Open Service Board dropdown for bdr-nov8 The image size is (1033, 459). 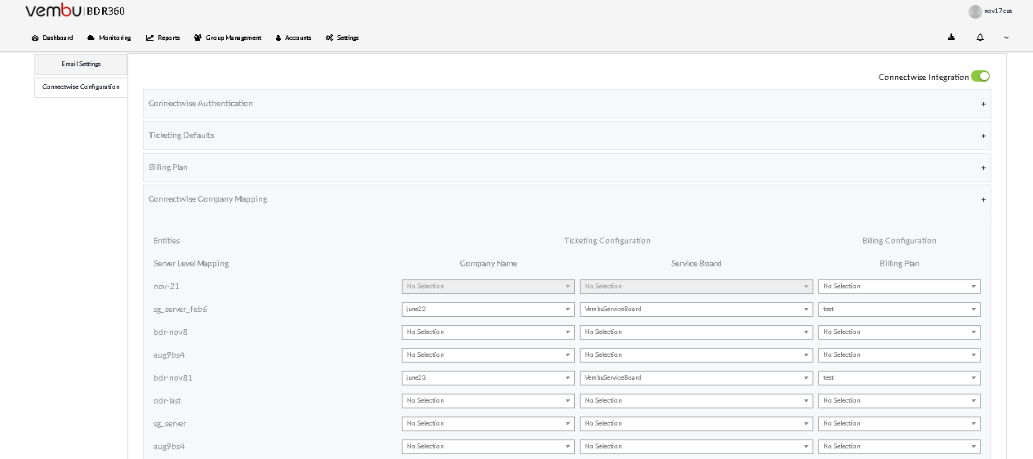pos(697,332)
